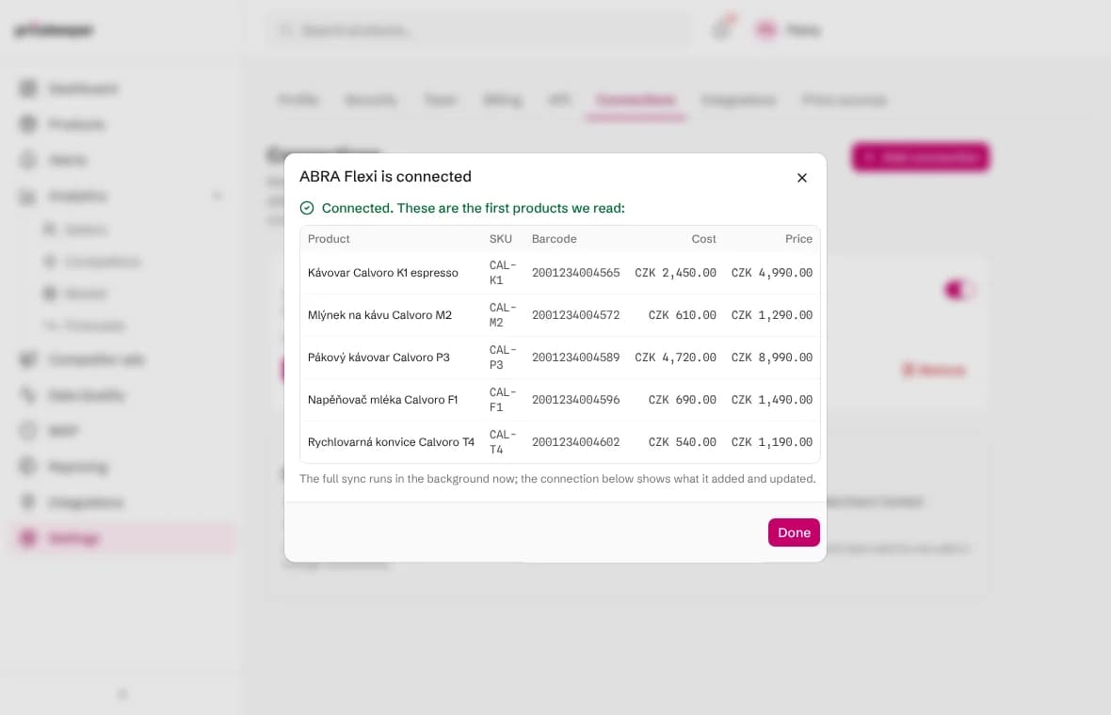The image size is (1111, 715).
Task: Toggle the connection switch behind the dialog
Action: [959, 290]
